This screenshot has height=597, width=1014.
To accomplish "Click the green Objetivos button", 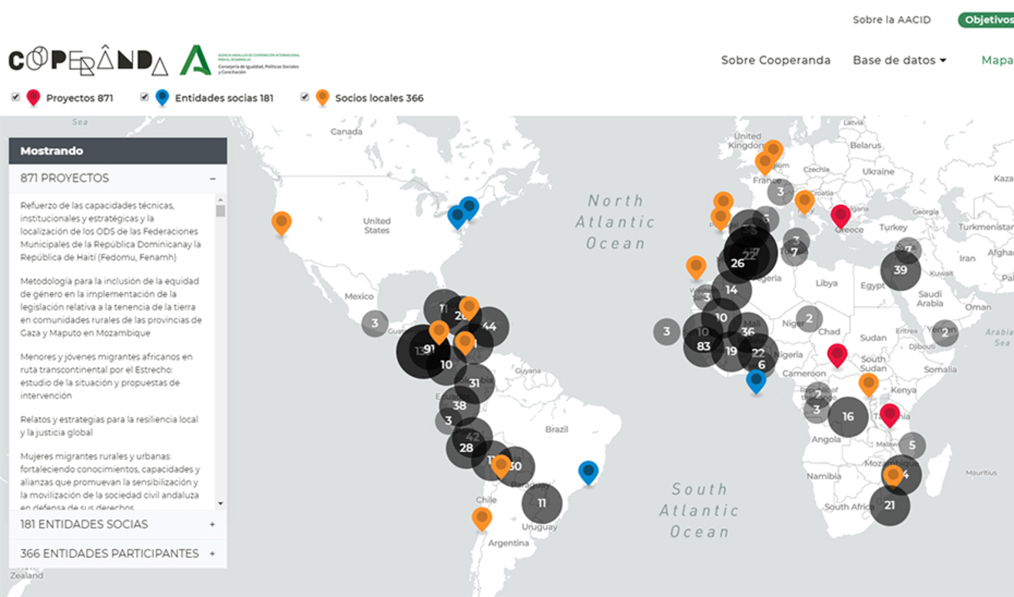I will click(987, 20).
